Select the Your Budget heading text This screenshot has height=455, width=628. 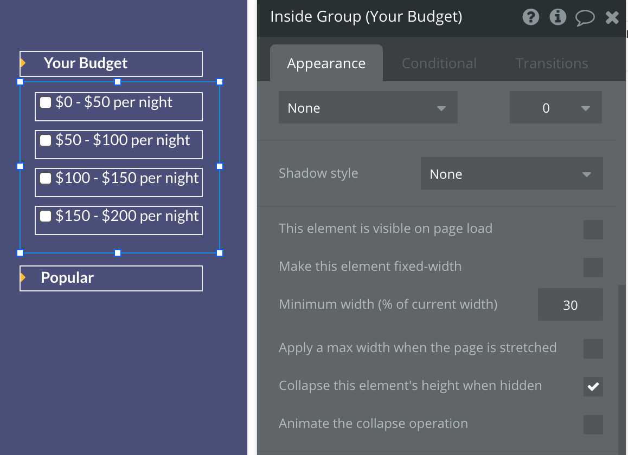point(86,63)
